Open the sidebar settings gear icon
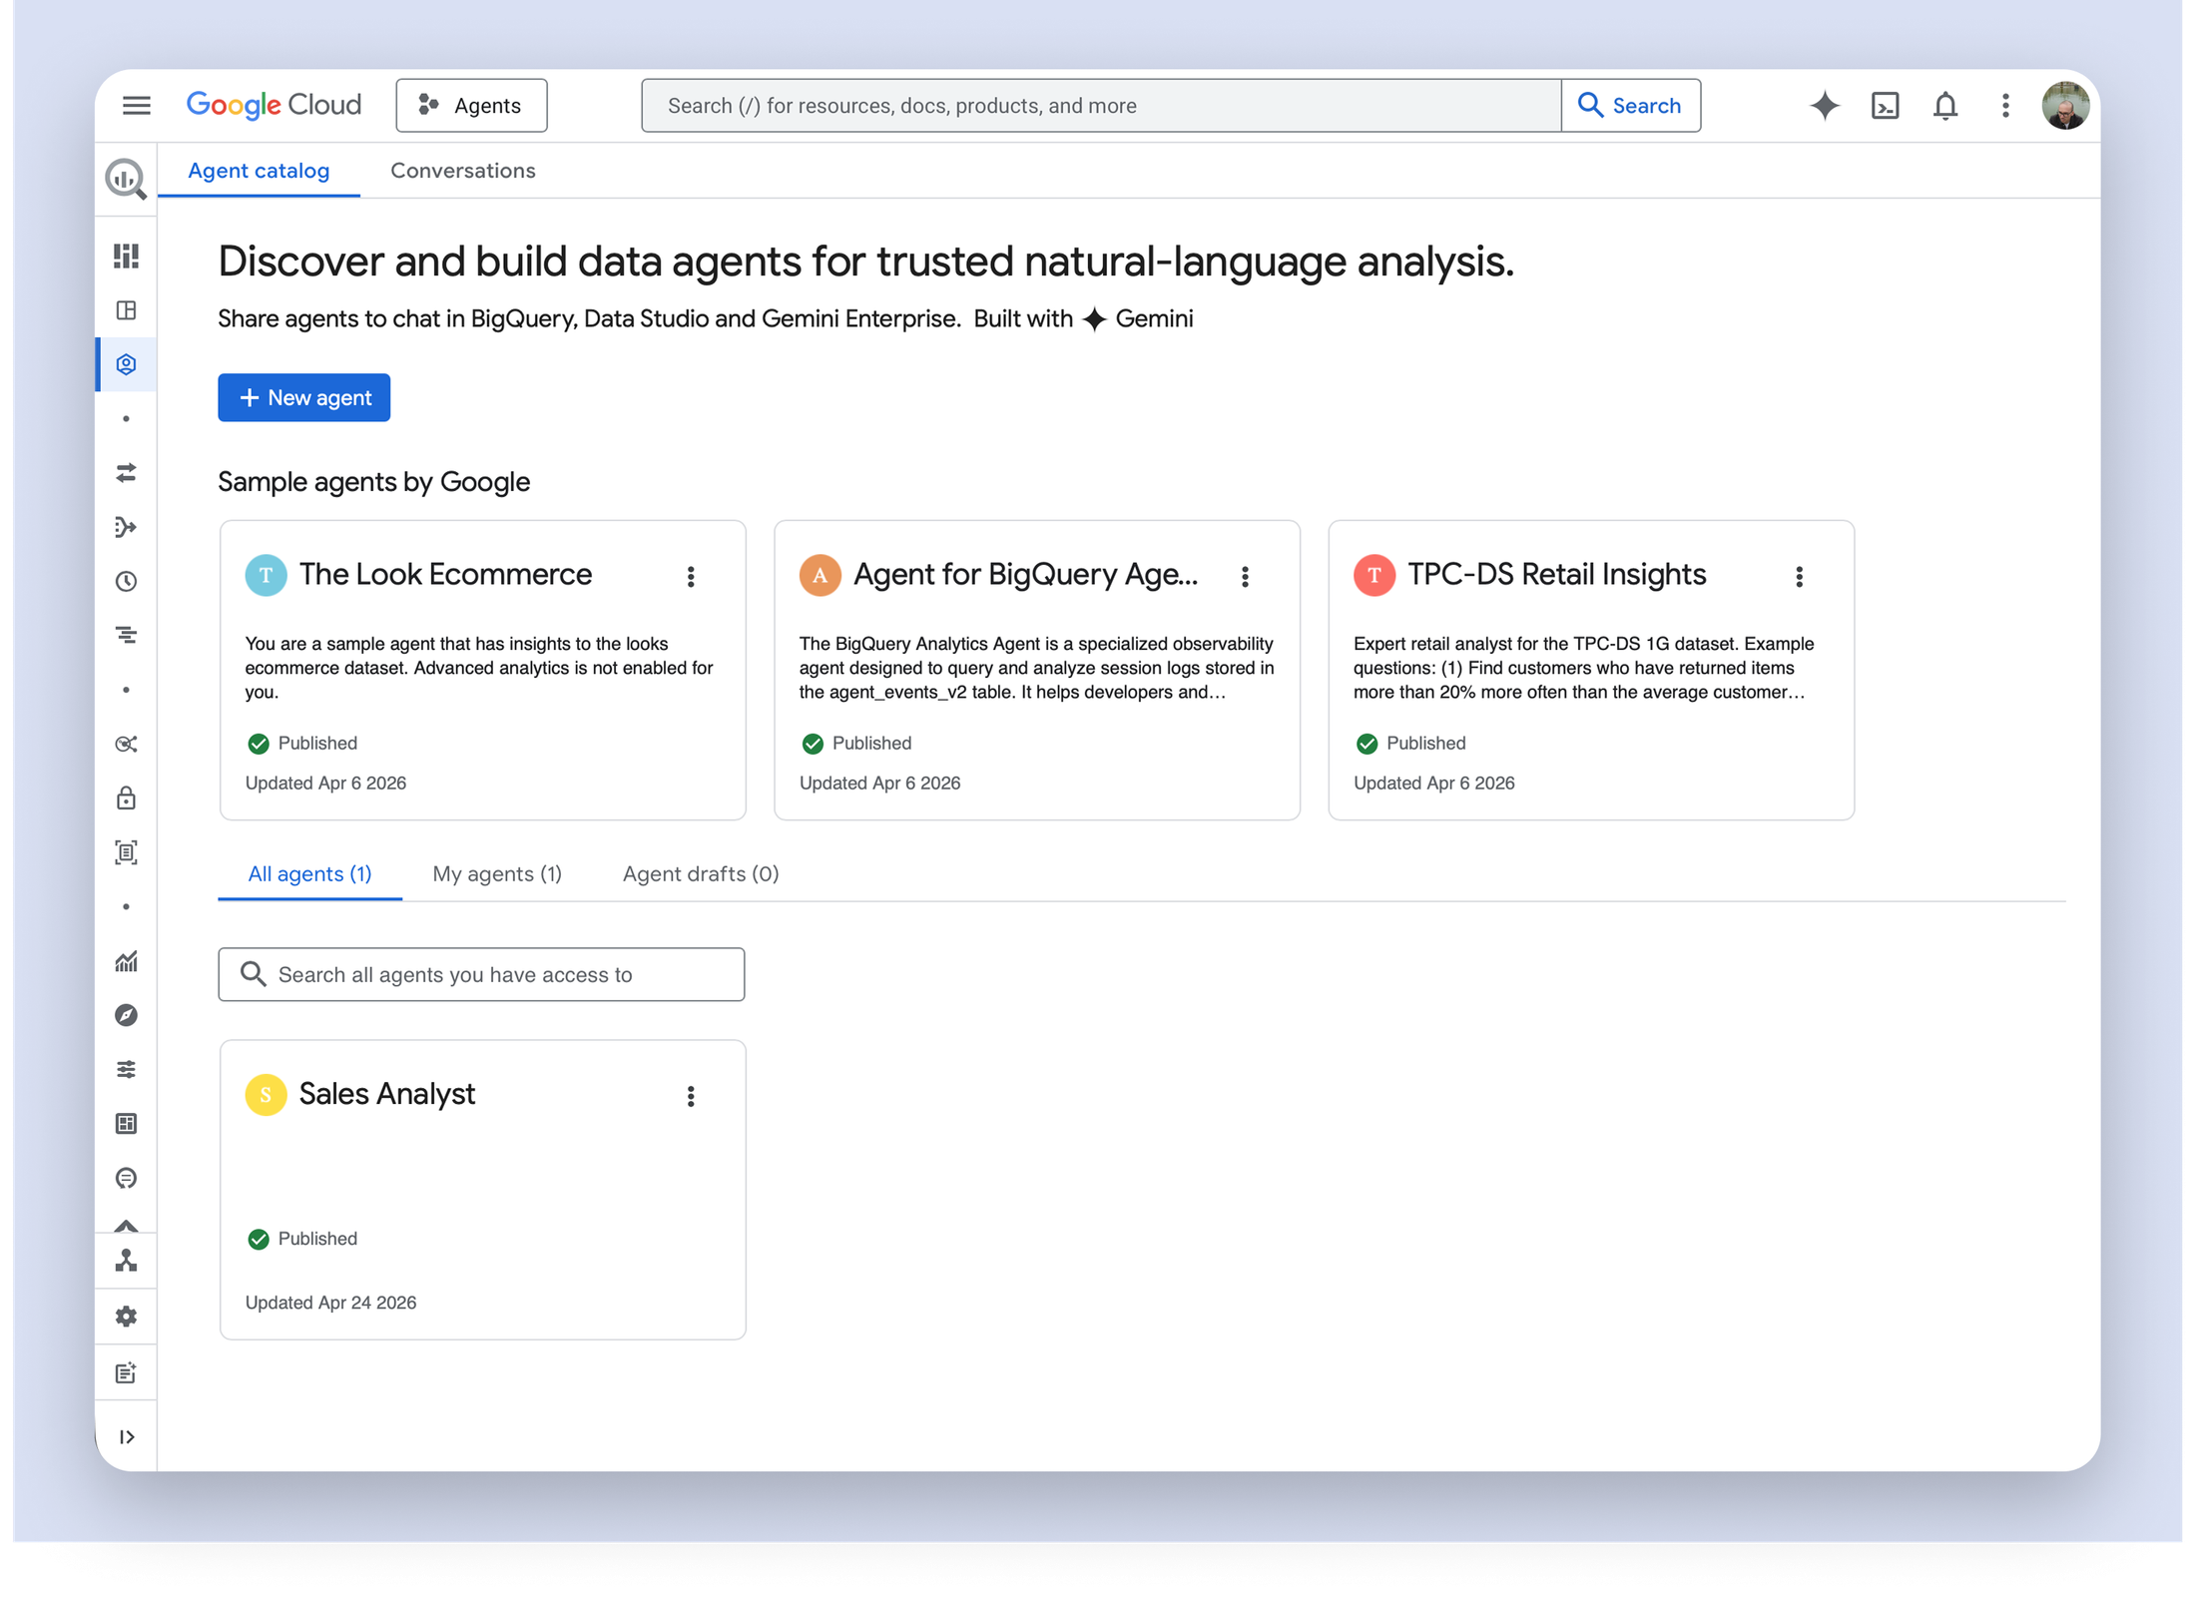This screenshot has width=2196, height=1598. coord(126,1317)
